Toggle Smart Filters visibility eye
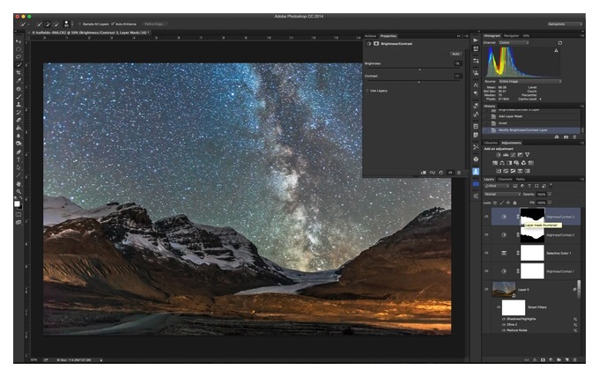 pyautogui.click(x=499, y=307)
